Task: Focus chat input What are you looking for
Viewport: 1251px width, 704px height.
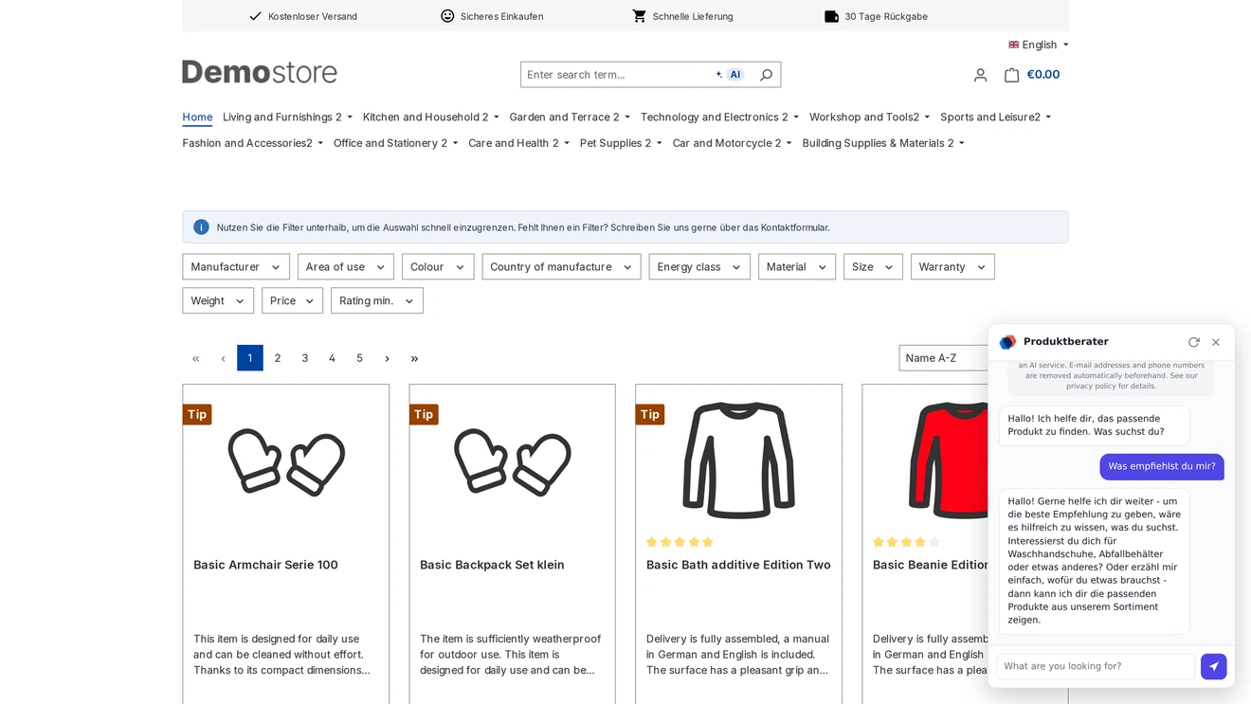Action: (1096, 667)
